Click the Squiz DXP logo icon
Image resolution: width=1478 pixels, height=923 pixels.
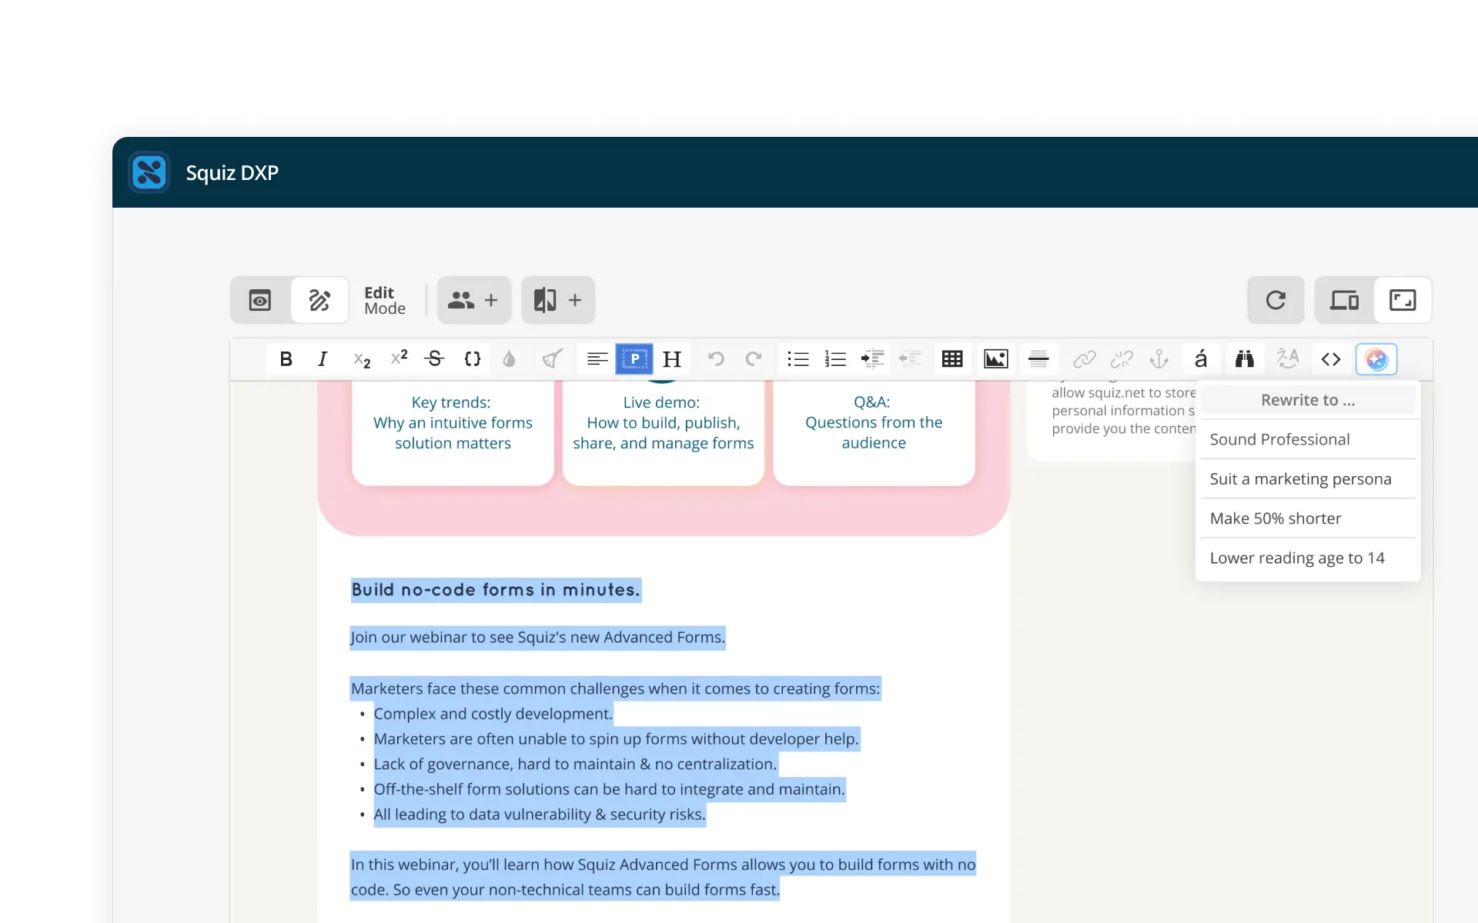click(149, 172)
